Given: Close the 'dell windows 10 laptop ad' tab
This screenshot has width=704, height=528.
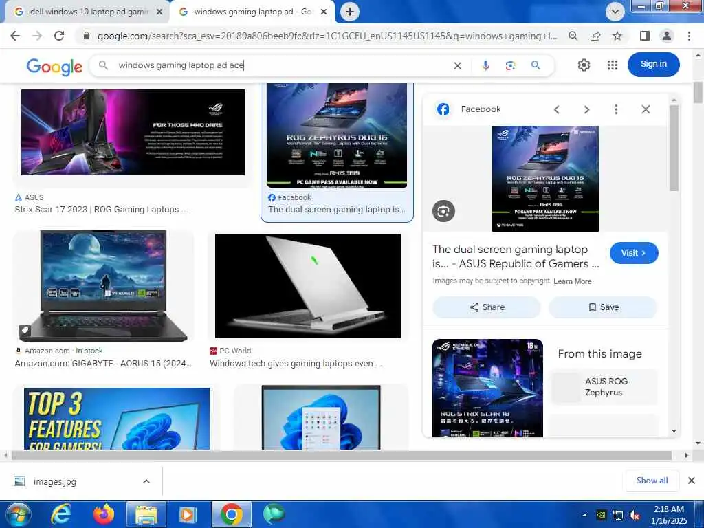Looking at the screenshot, I should 159,12.
